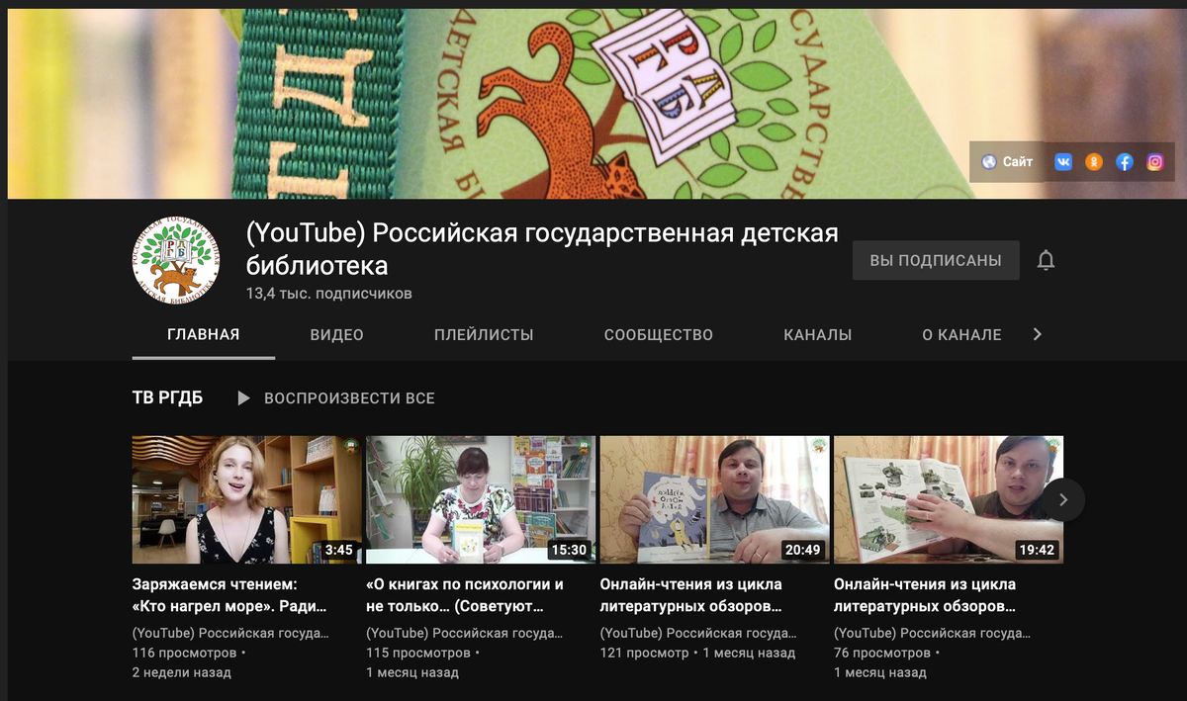Click the 2 недели назад text
The width and height of the screenshot is (1187, 701).
point(182,672)
